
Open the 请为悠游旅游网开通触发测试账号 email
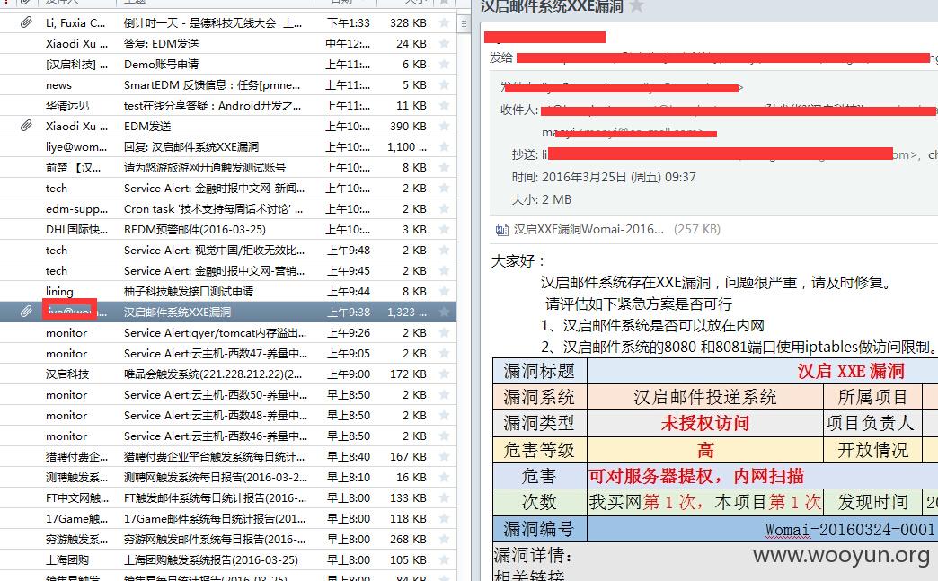coord(228,167)
